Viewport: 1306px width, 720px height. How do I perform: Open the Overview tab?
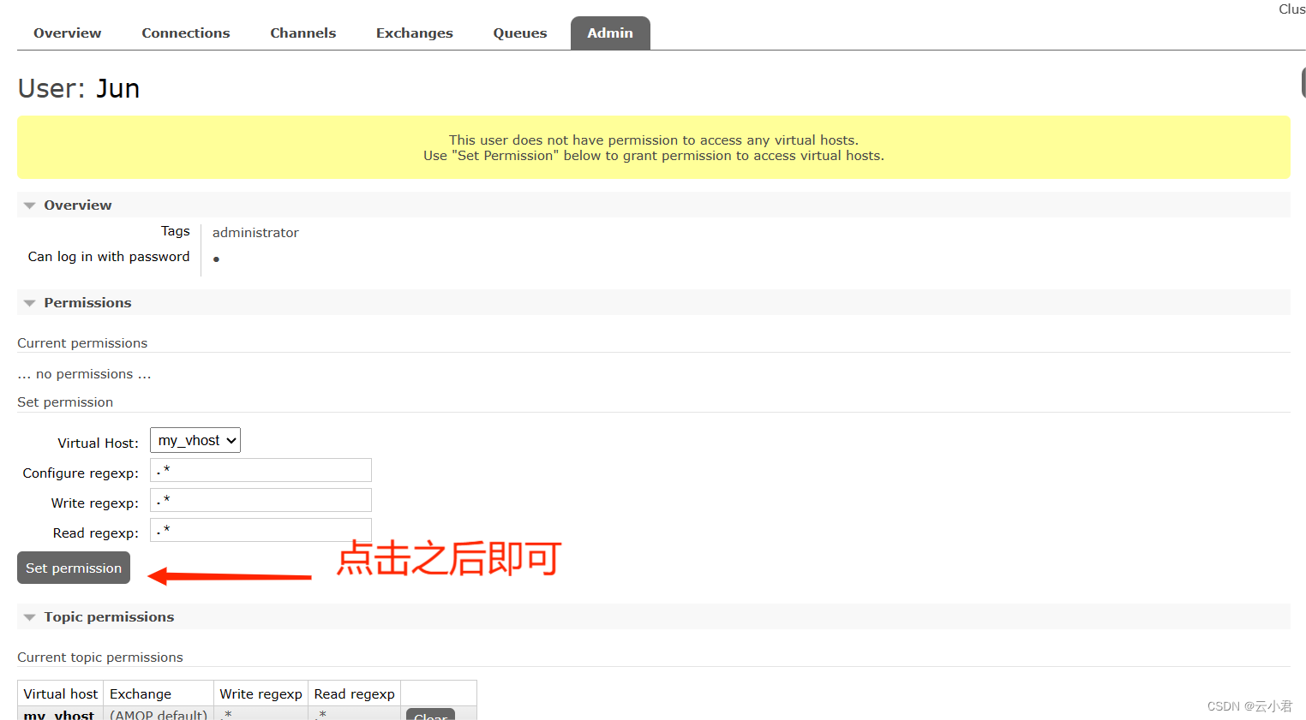click(x=67, y=33)
